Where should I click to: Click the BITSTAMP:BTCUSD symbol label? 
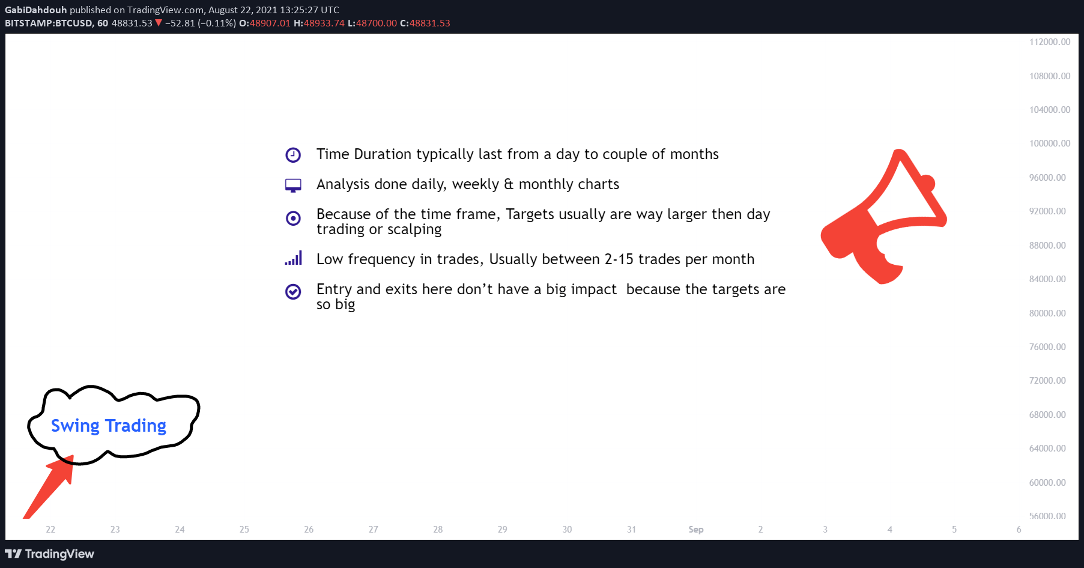pyautogui.click(x=49, y=23)
